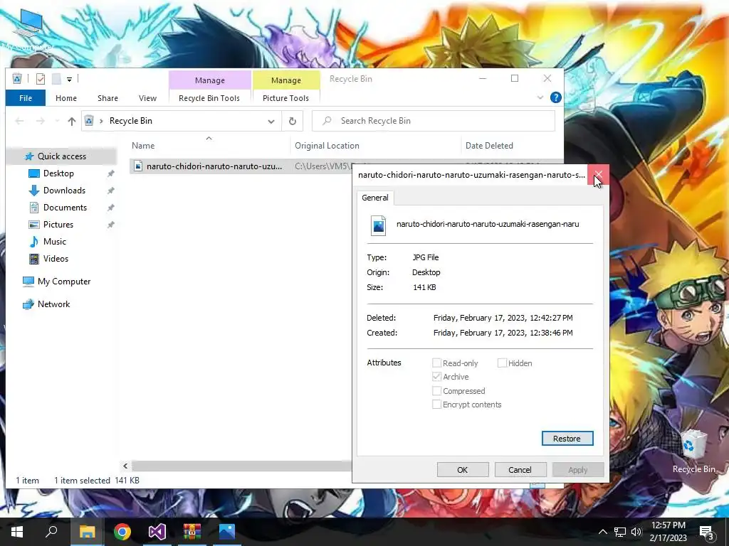Open Videos in navigation pane

point(56,259)
